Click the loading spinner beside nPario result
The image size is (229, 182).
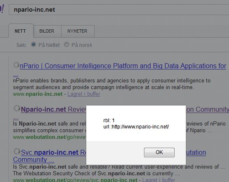click(x=16, y=65)
